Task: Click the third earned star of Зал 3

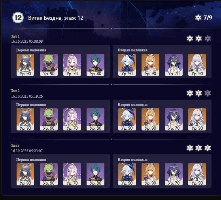Action: [x=208, y=148]
